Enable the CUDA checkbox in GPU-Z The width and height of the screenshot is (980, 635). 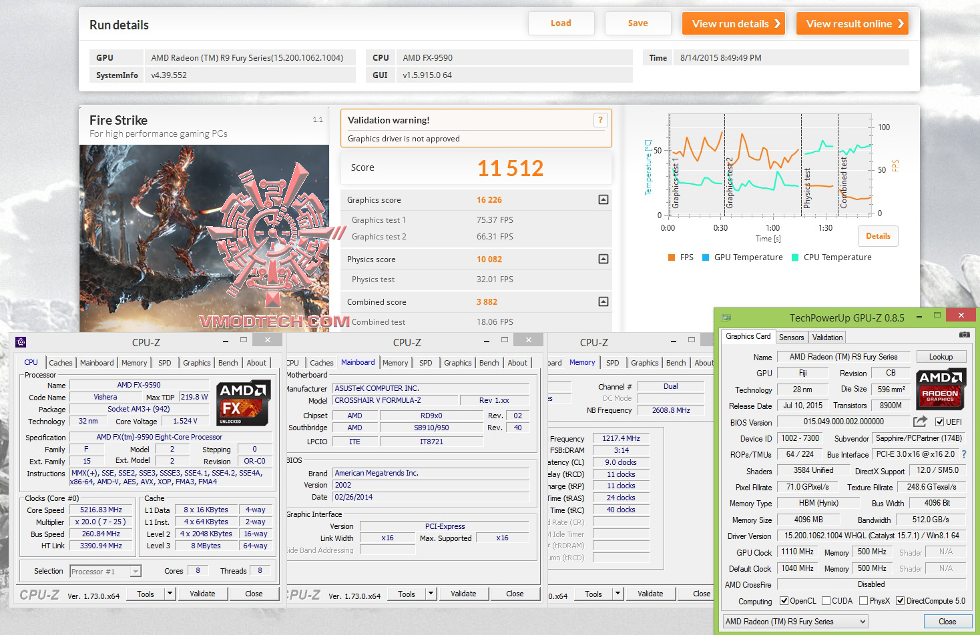826,600
